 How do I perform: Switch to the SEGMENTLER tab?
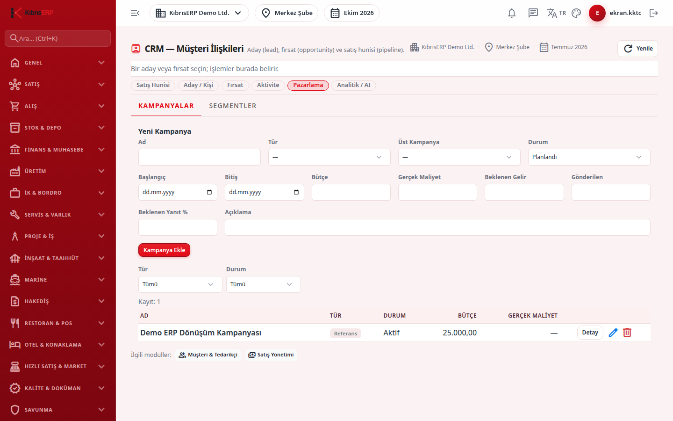coord(233,106)
